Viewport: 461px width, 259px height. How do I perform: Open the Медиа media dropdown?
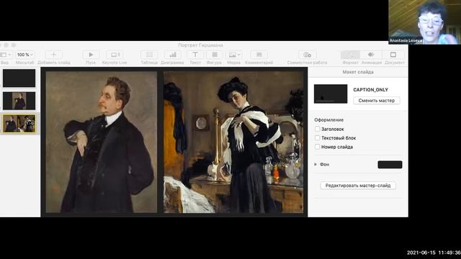[x=233, y=55]
